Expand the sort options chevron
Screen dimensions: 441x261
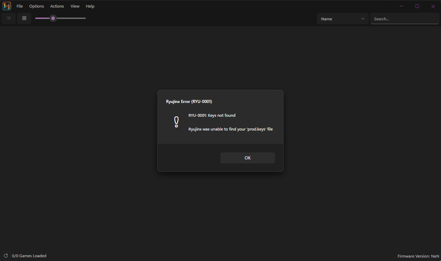click(362, 19)
